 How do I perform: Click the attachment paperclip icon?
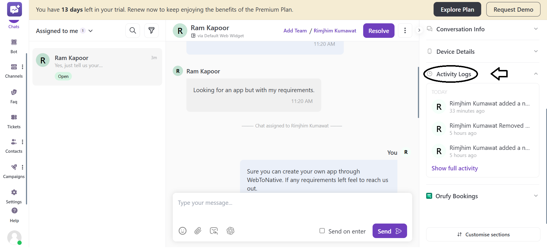click(198, 231)
